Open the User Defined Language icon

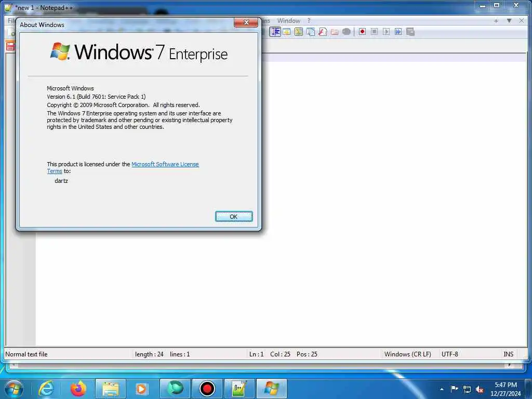(287, 32)
